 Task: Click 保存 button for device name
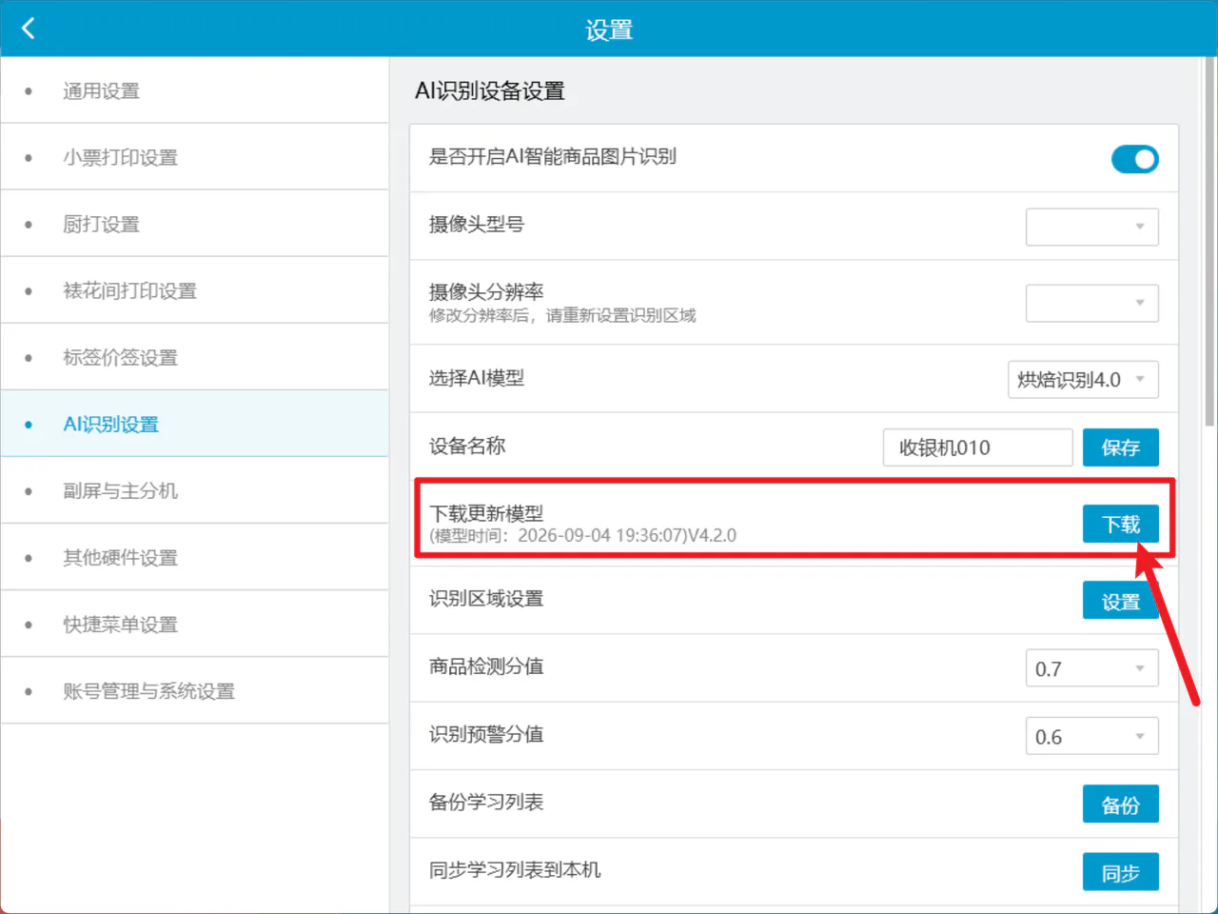(x=1120, y=447)
